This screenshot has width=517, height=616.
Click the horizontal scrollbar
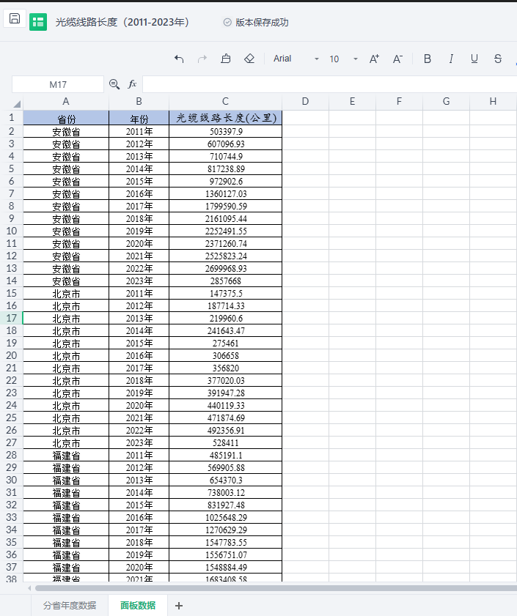click(x=276, y=588)
